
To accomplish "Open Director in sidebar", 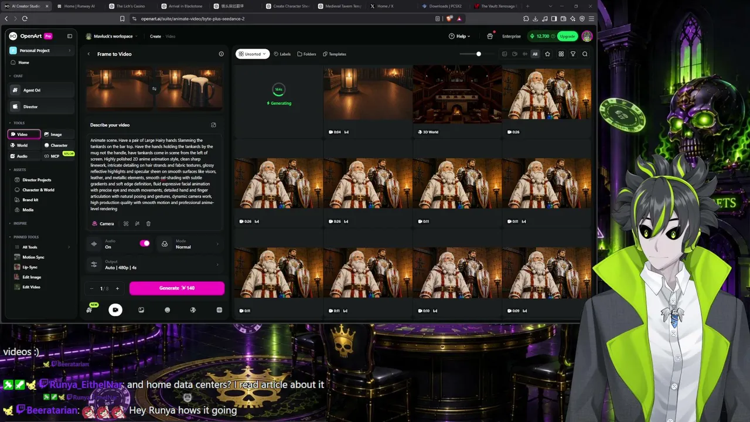I will 41,107.
